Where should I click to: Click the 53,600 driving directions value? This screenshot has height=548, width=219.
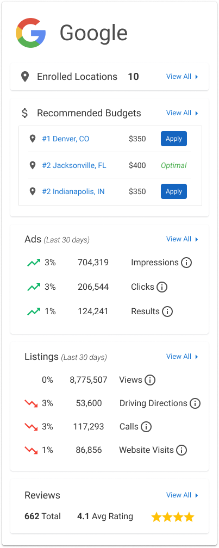(x=89, y=403)
